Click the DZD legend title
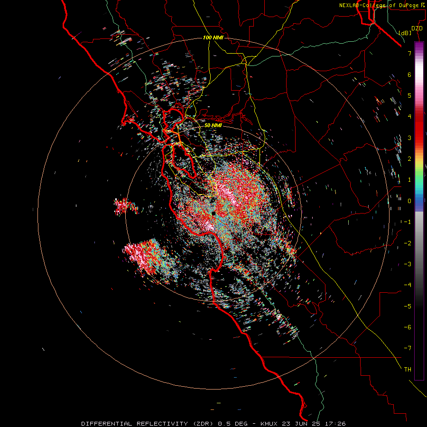Screen dimensions: 427x427 [x=417, y=28]
